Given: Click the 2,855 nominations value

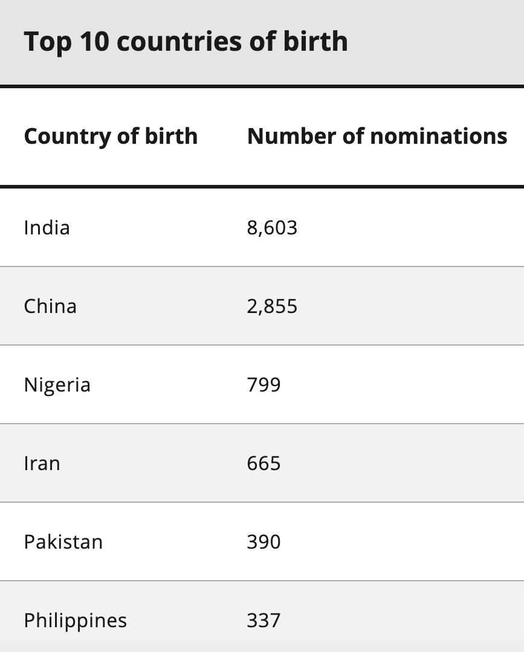Looking at the screenshot, I should click(272, 306).
